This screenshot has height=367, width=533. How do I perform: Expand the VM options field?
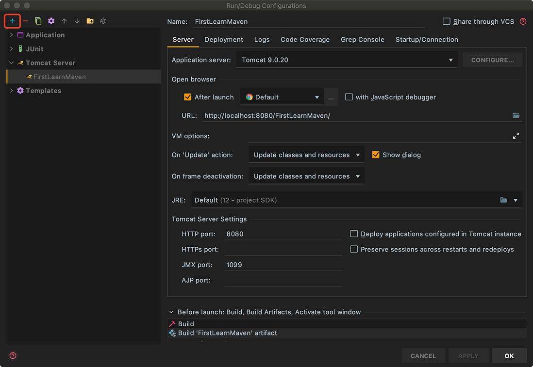(x=516, y=136)
